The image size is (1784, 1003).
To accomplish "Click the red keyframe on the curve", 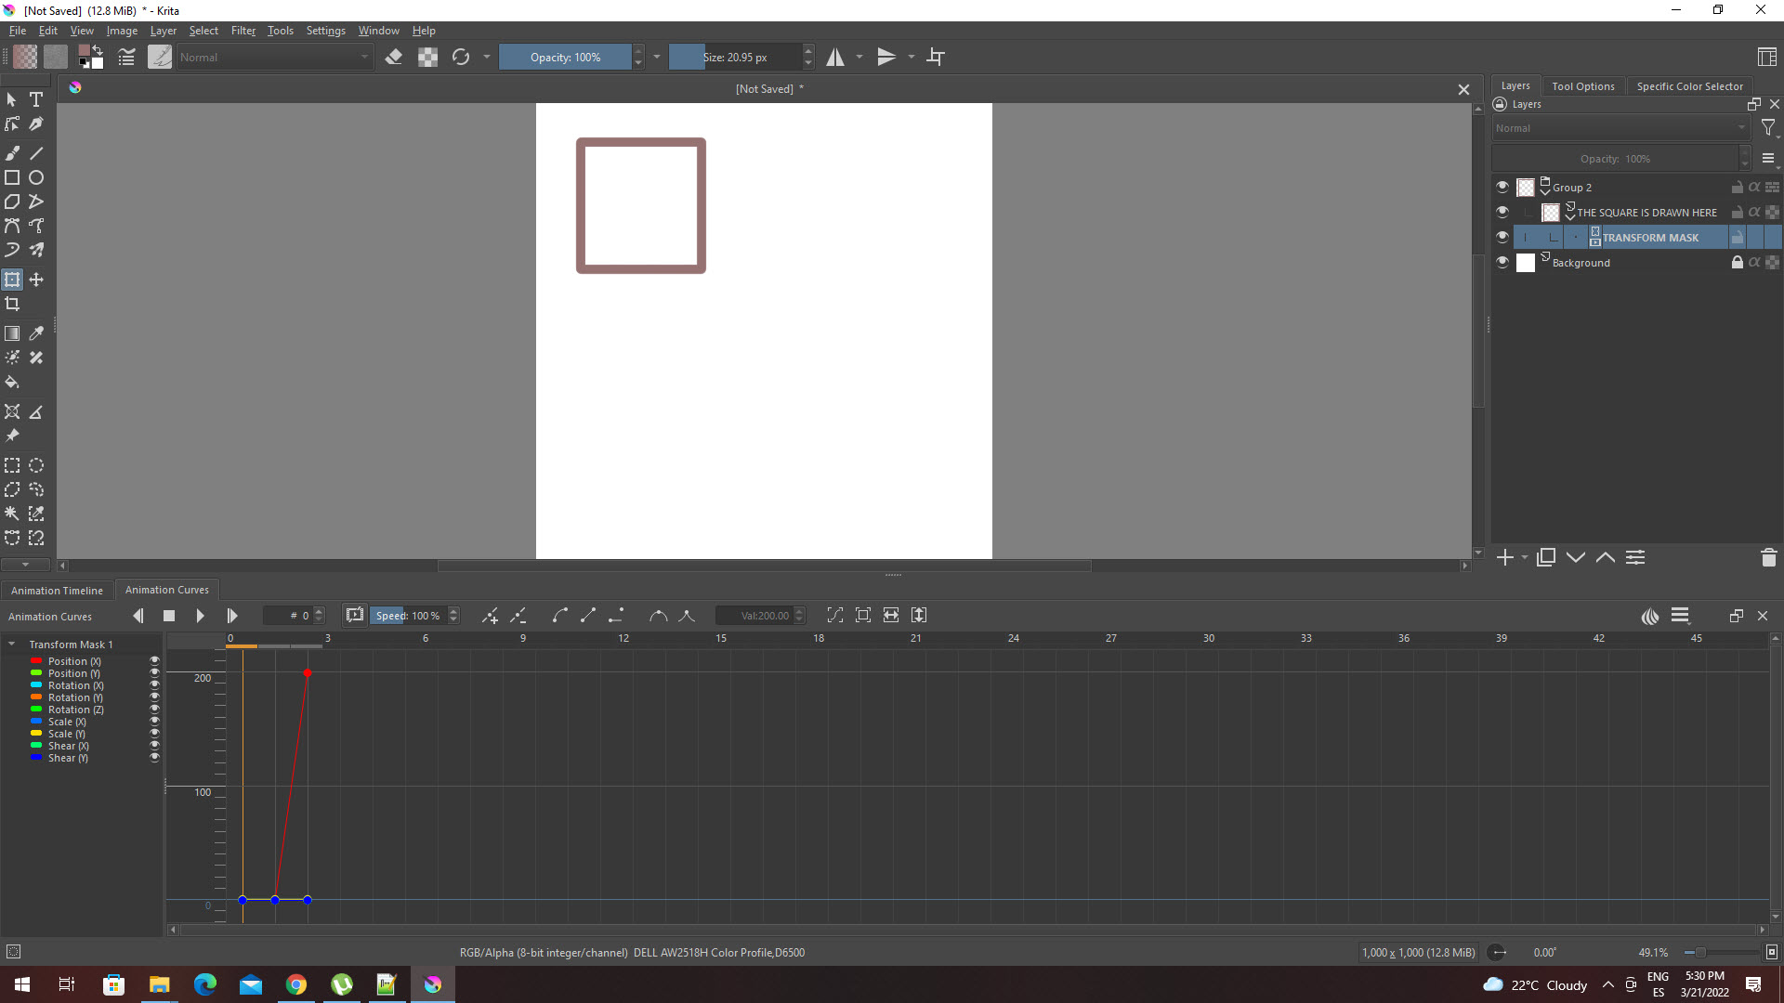I will coord(308,672).
